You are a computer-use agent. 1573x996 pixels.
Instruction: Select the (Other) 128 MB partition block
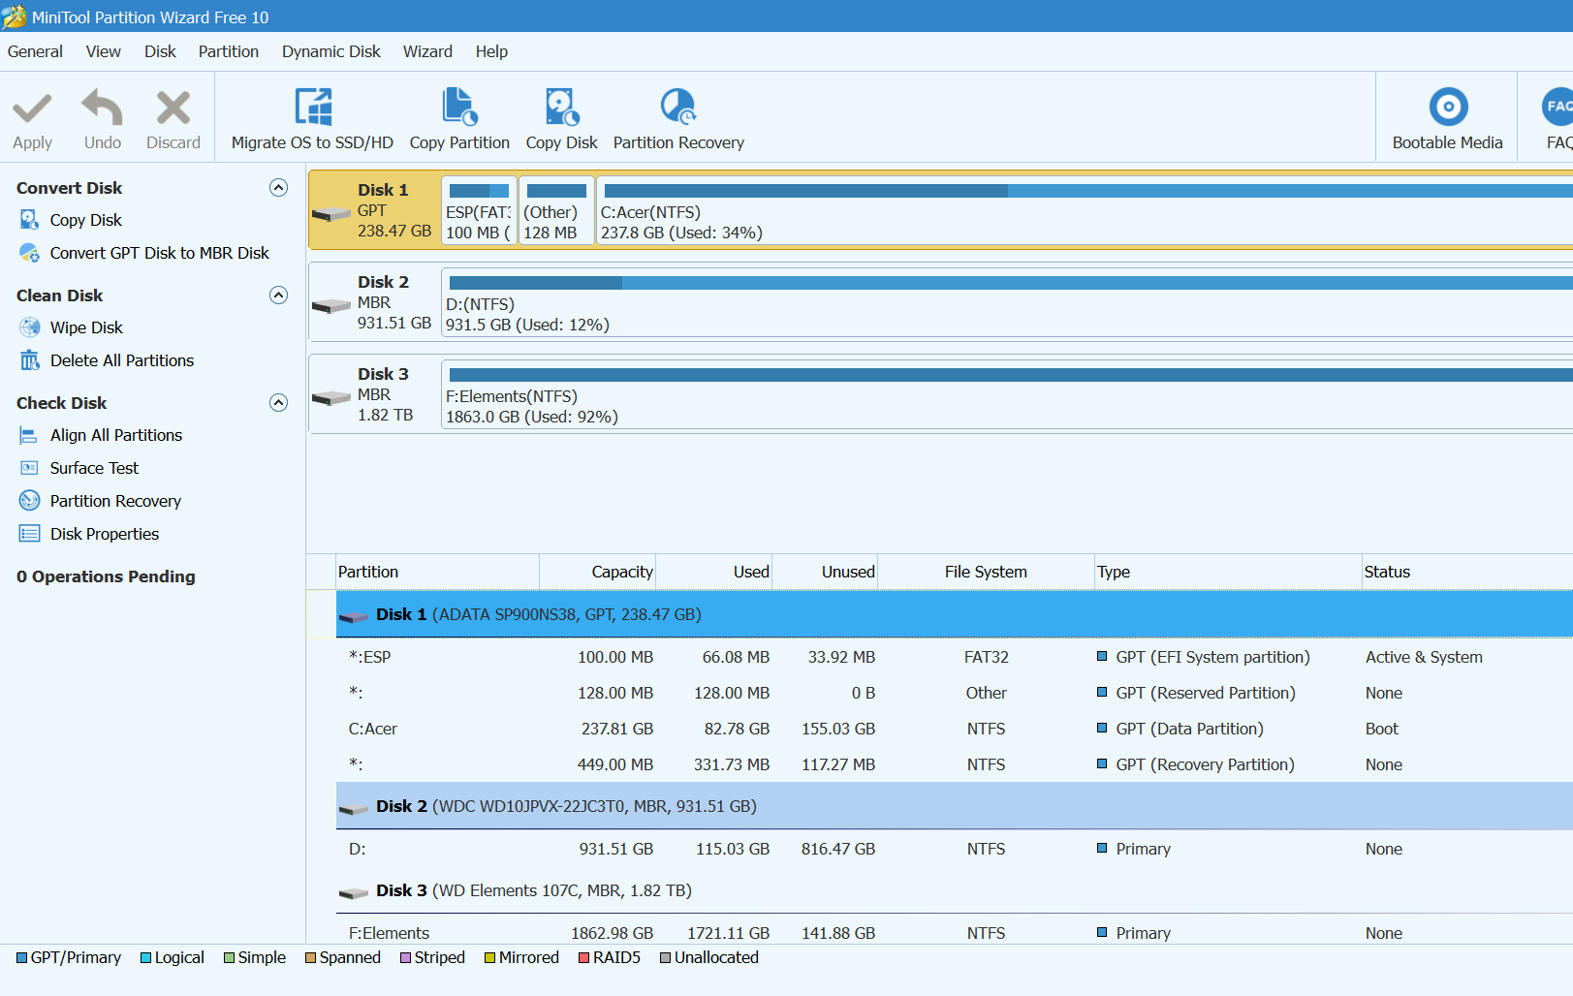pyautogui.click(x=556, y=210)
